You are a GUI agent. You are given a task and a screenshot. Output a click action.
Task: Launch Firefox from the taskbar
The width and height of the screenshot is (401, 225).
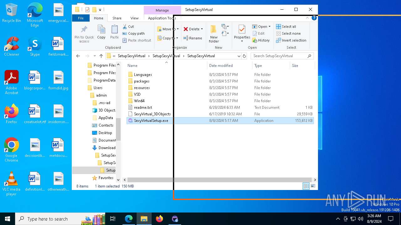point(159,219)
